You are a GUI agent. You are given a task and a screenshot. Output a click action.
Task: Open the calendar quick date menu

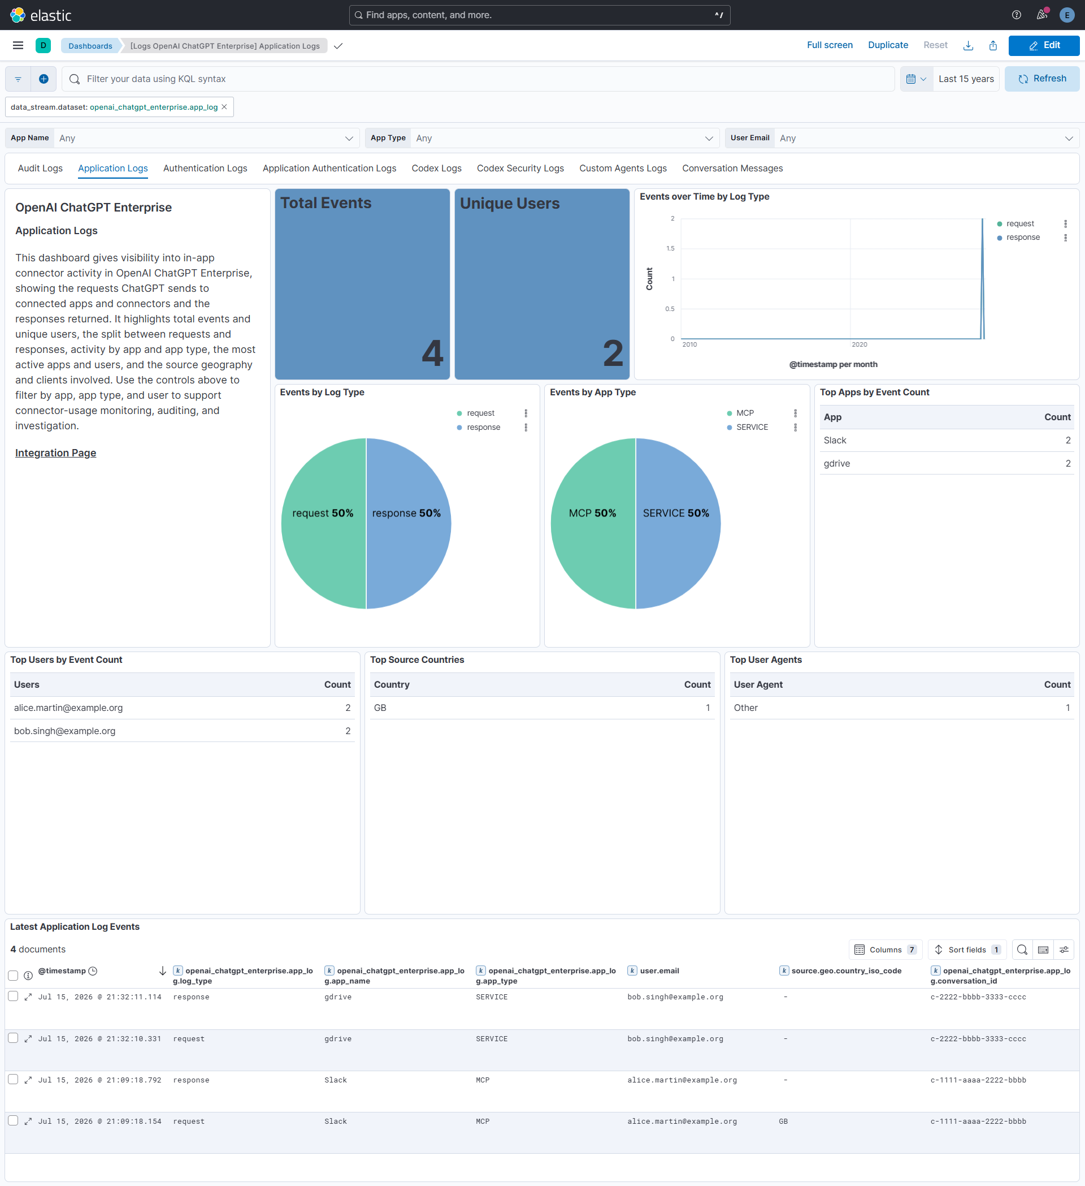click(916, 79)
